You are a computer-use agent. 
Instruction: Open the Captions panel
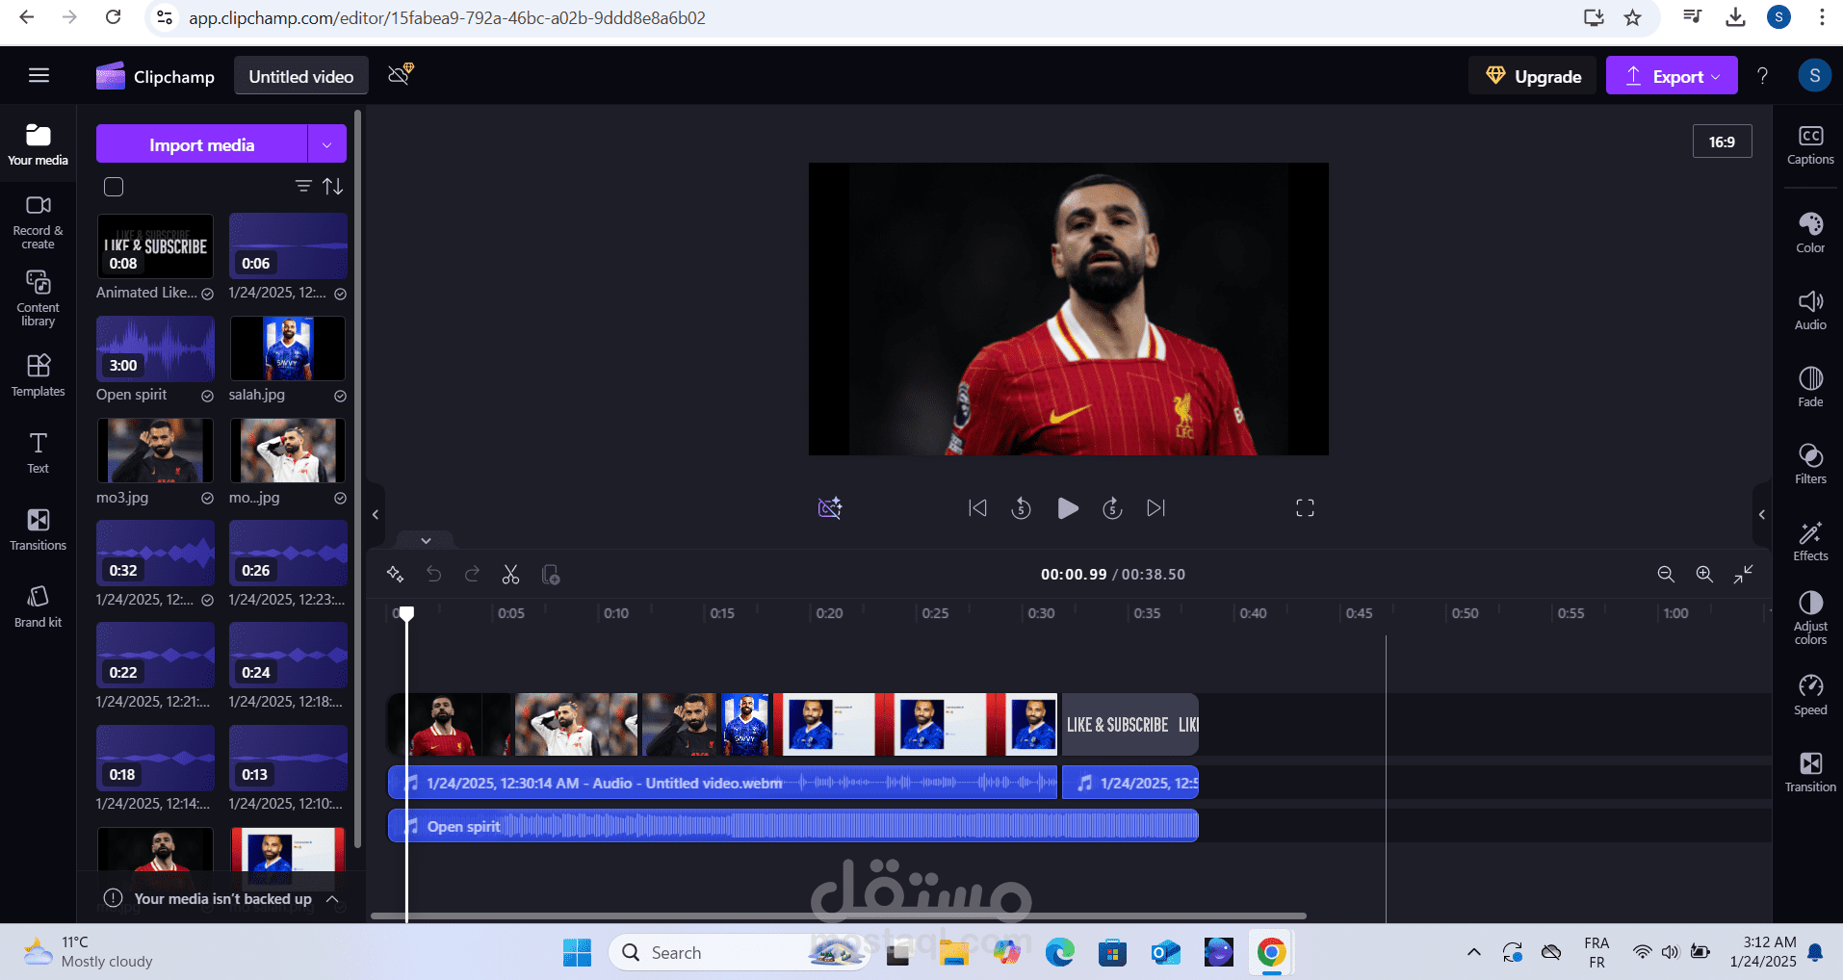(1810, 144)
